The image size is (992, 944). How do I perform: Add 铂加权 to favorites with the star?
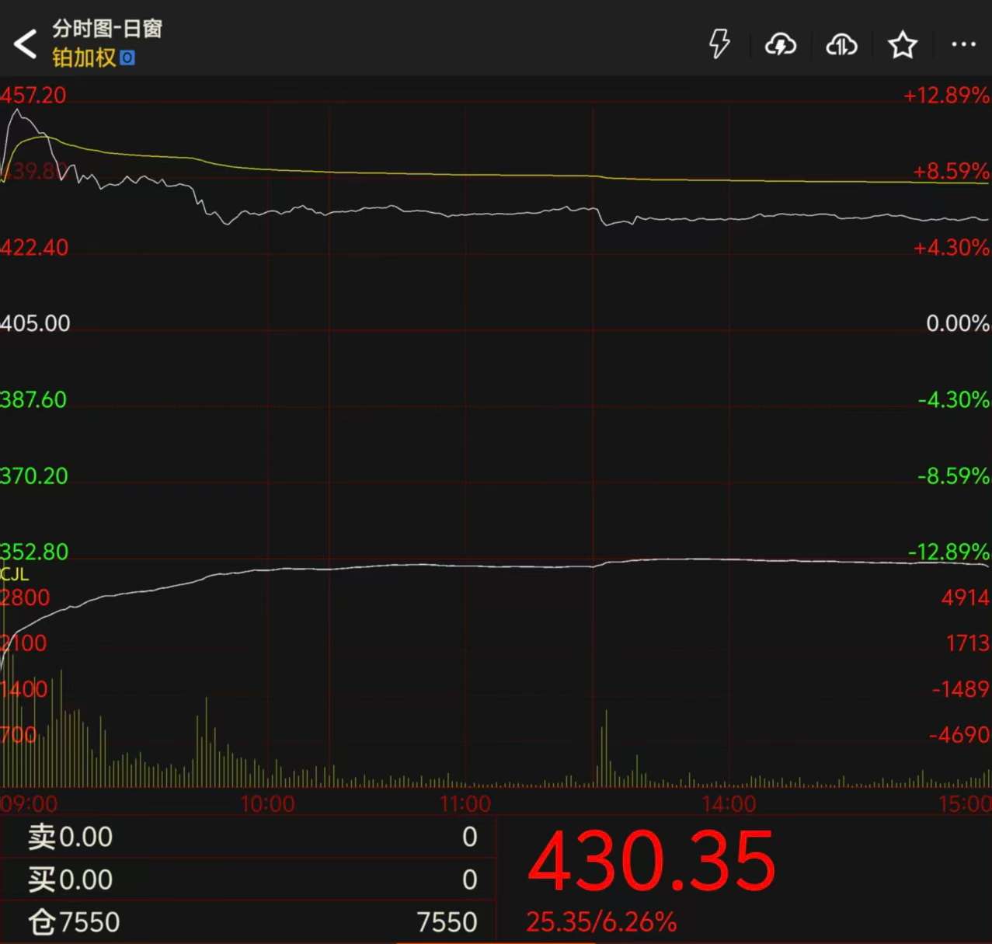(902, 45)
